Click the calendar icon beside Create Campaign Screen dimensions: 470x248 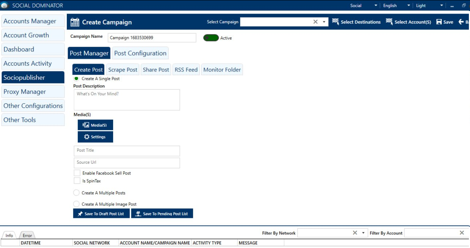pyautogui.click(x=75, y=22)
